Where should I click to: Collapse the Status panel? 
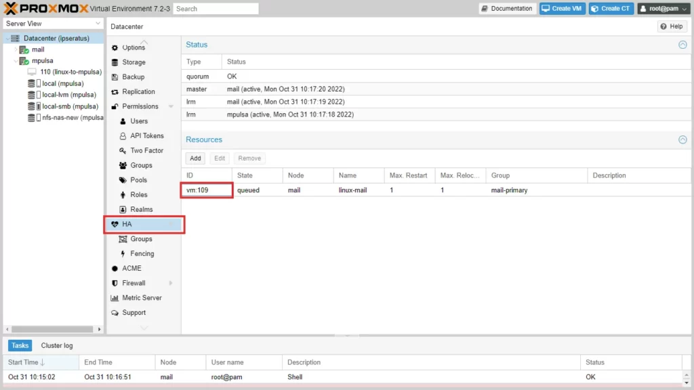(682, 45)
